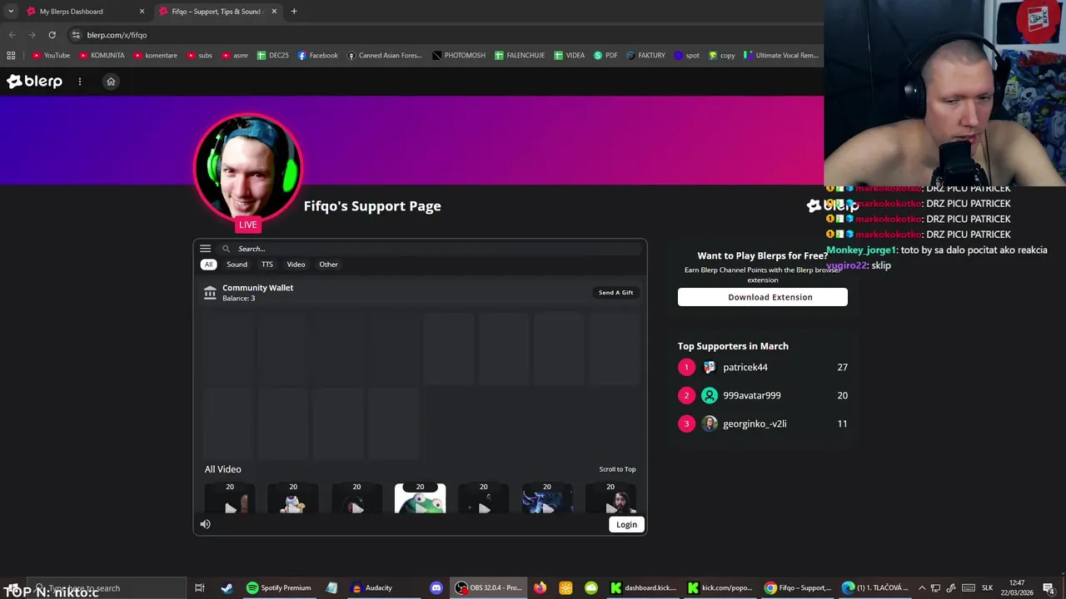Open the subs bookmark
Screen dimensions: 1066x599
[x=200, y=56]
